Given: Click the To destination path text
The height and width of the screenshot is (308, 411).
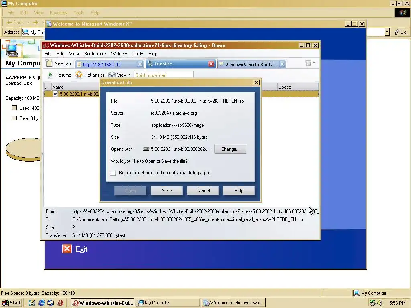Looking at the screenshot, I should tap(187, 219).
